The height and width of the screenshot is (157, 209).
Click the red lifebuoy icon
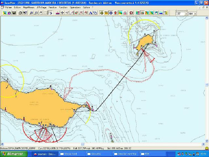click(131, 13)
